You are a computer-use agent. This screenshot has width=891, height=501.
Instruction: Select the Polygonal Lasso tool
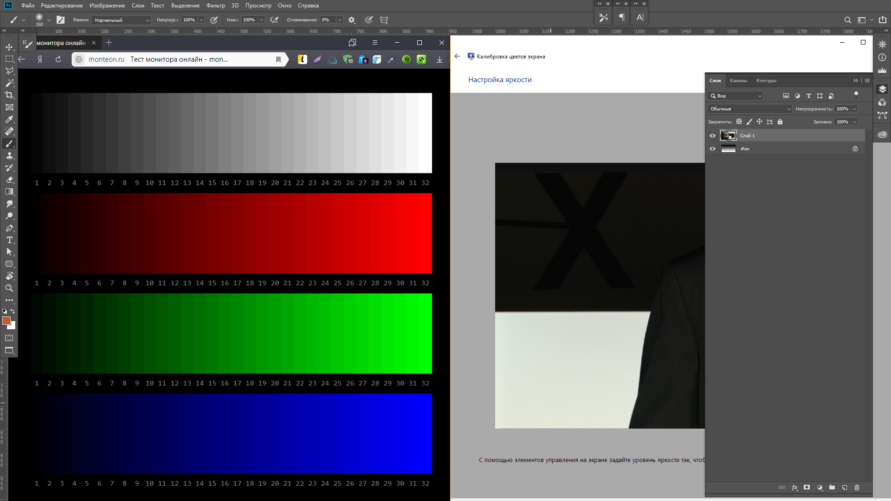[x=9, y=71]
